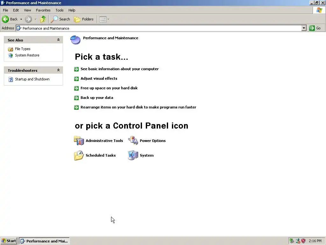The height and width of the screenshot is (245, 326).
Task: Toggle the Folders pane button
Action: pyautogui.click(x=84, y=19)
